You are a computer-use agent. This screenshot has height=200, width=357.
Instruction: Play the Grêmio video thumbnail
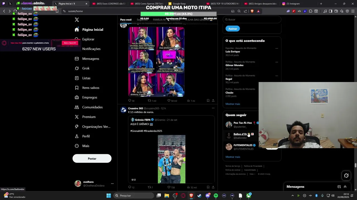point(172,159)
